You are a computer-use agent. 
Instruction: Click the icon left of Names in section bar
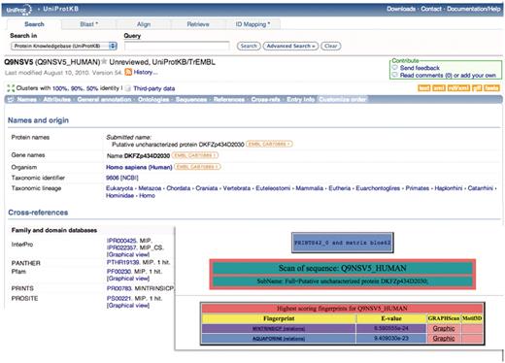point(11,99)
